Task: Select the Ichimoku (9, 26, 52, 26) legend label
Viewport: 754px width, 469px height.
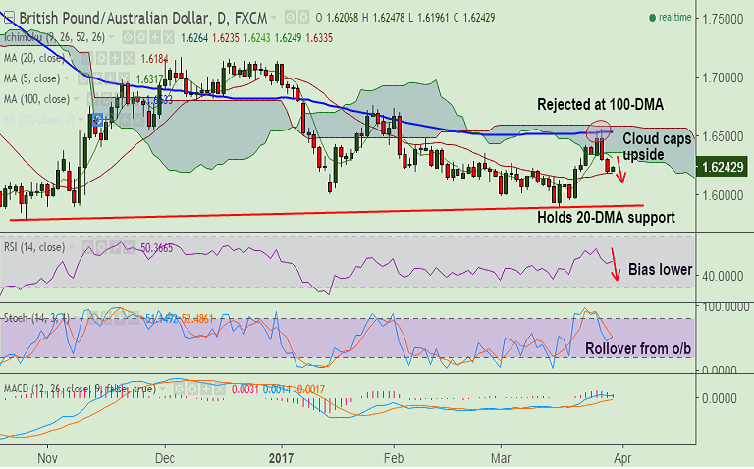Action: click(54, 37)
